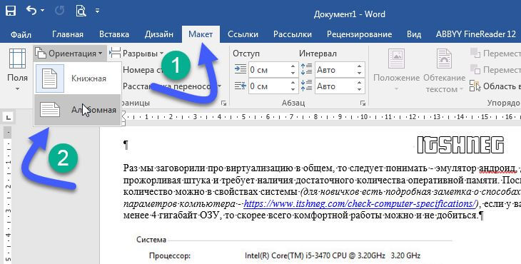Screen dimensions: 521x264
Task: Click the spacing before Авто field
Action: (335, 70)
